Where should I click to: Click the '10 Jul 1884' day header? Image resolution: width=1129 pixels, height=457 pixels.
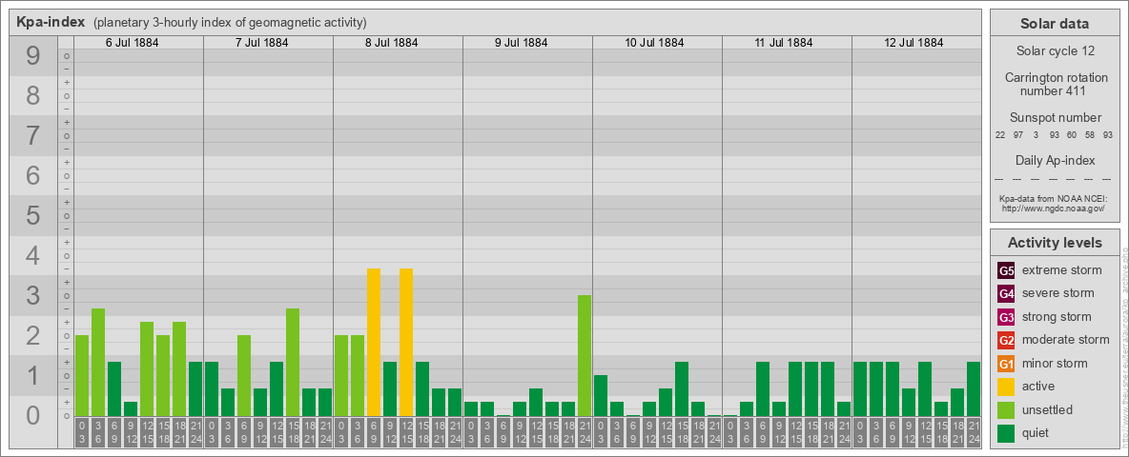pyautogui.click(x=654, y=43)
